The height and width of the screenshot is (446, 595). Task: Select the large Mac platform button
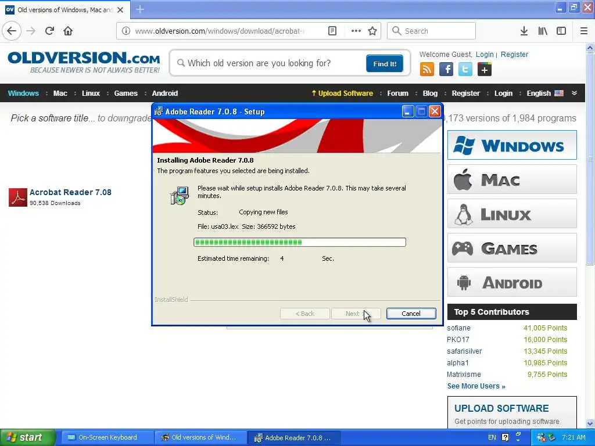(x=512, y=179)
